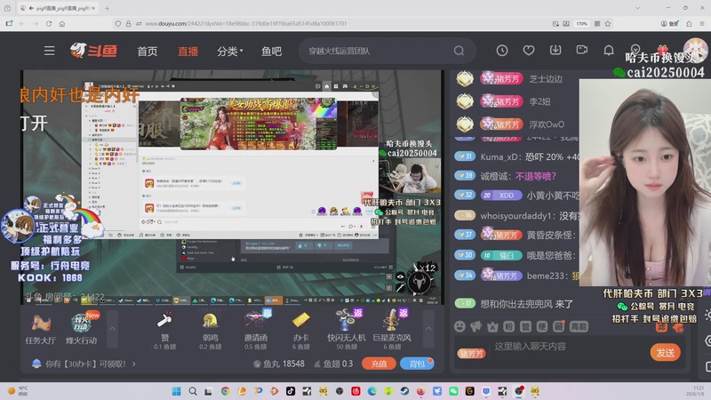Open Steam from the taskbar
The width and height of the screenshot is (711, 400).
click(x=404, y=391)
